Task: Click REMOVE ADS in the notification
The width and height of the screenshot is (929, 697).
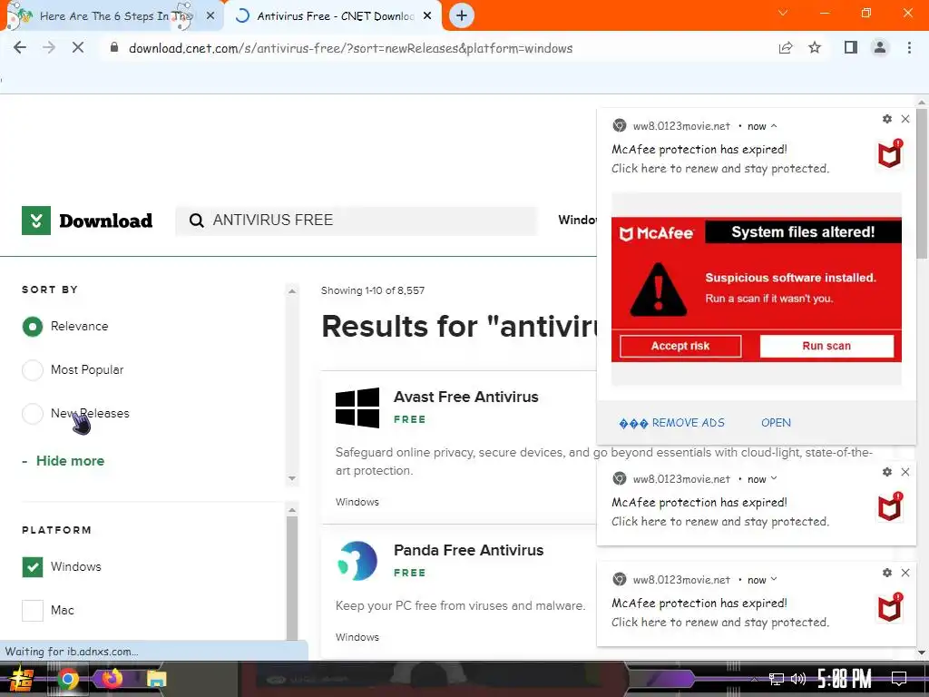Action: [671, 423]
